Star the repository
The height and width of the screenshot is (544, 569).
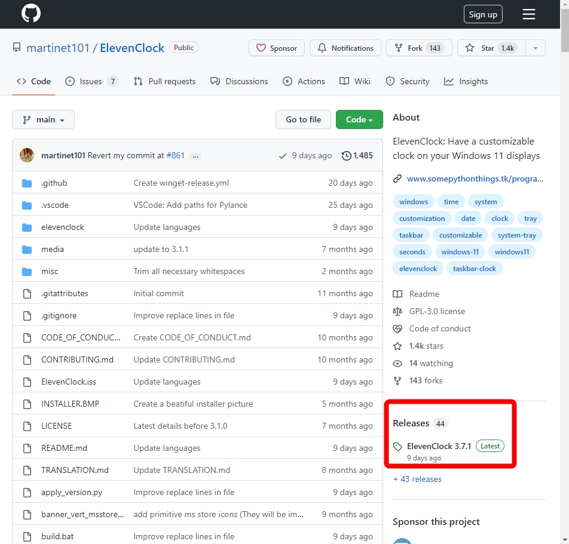click(x=492, y=48)
